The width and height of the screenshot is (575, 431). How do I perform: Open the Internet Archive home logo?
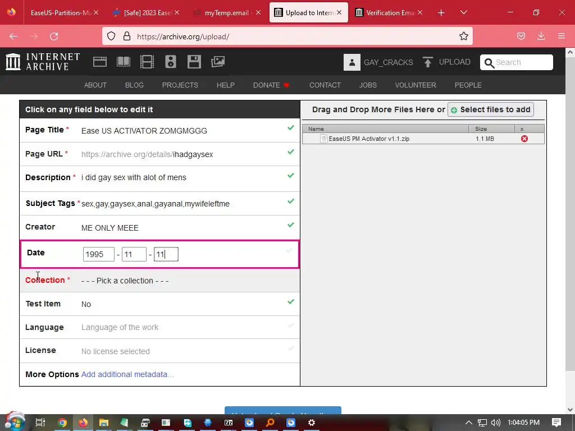43,62
